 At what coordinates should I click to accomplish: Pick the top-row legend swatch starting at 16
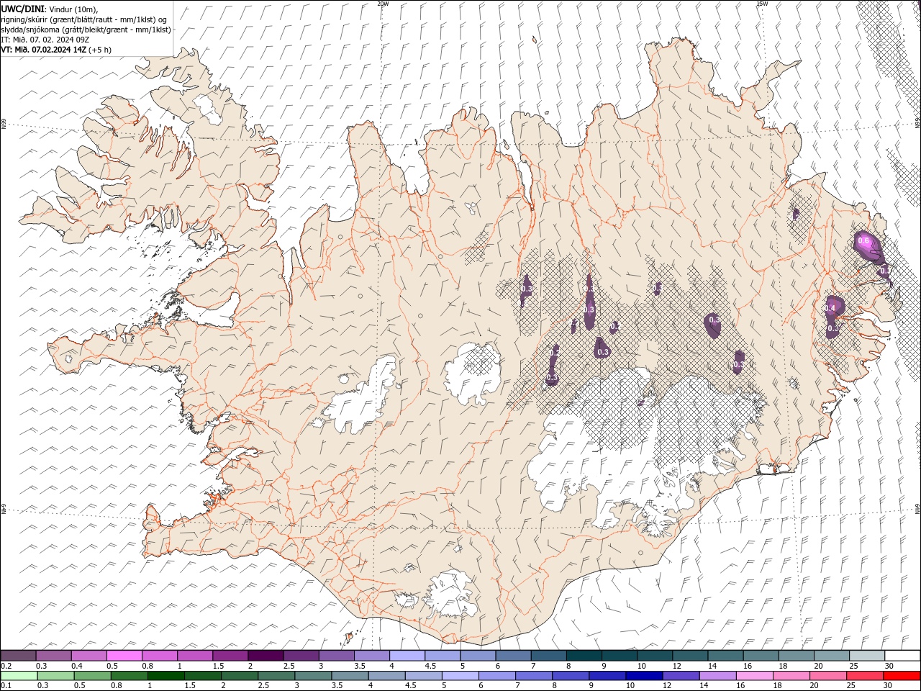tap(761, 656)
